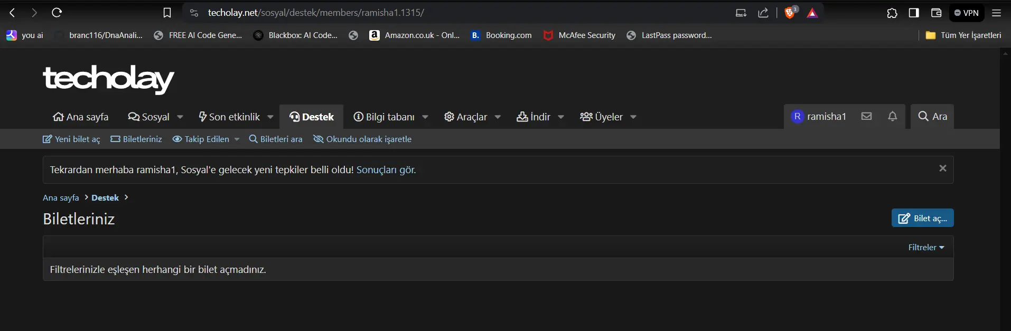
Task: Open branc116/DnaAnali... bookmark
Action: [x=99, y=35]
